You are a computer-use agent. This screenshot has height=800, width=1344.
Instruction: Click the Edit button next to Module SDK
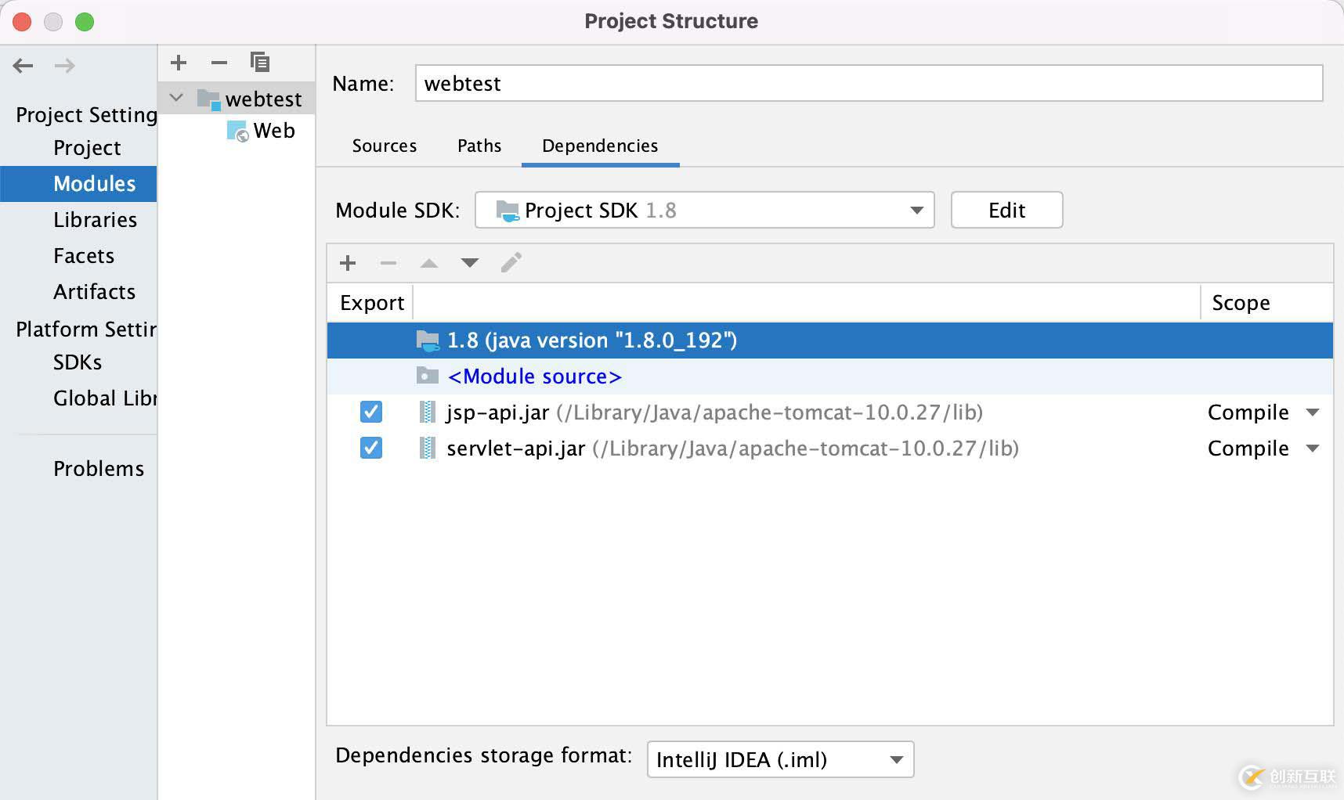[x=1007, y=210]
